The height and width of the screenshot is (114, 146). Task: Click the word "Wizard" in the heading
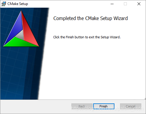click(x=121, y=18)
